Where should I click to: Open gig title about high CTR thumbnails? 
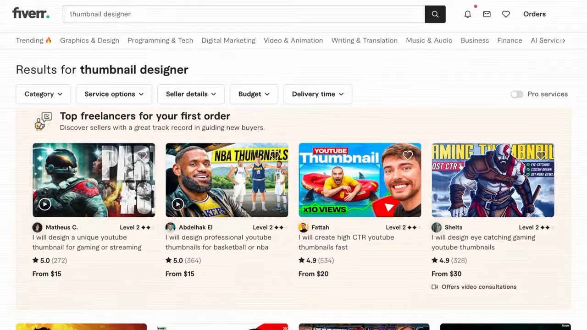(x=346, y=242)
